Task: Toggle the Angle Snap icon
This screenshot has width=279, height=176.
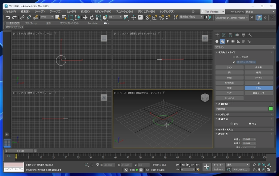Action: coord(154,17)
